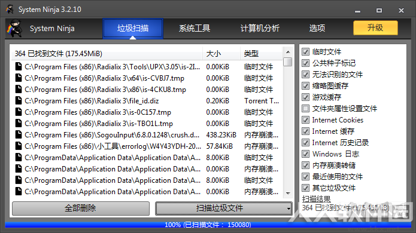
Task: Toggle the 缩略图缓存 checkbox
Action: pyautogui.click(x=306, y=86)
